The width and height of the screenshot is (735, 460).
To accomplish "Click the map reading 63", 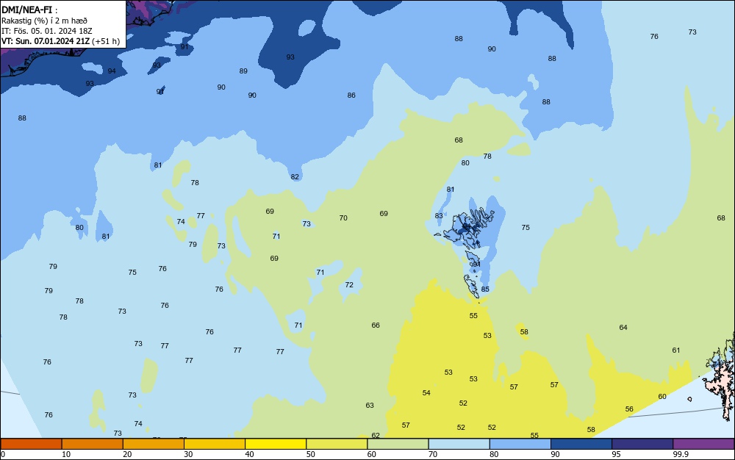I will 370,405.
